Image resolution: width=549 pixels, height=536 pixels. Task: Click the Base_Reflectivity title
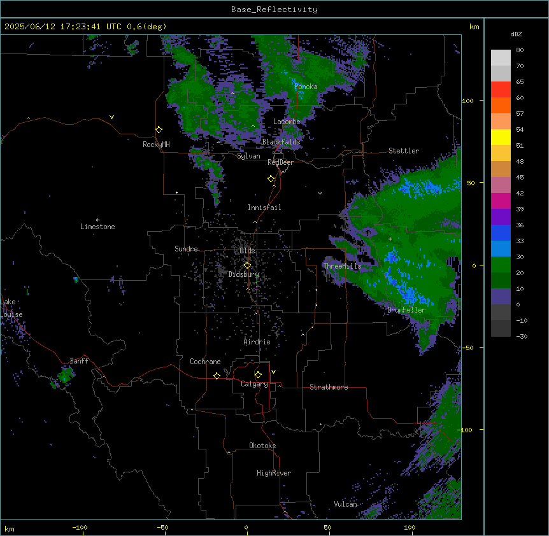(x=274, y=10)
